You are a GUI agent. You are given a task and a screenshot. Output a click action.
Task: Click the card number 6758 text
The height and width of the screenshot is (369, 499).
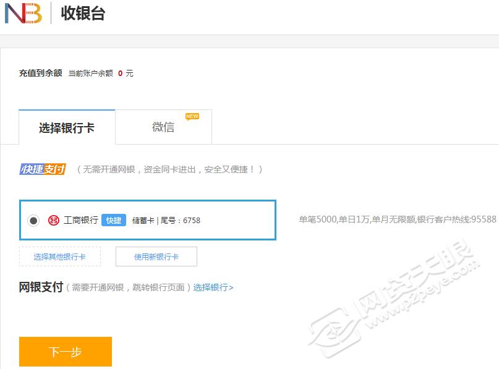[191, 220]
